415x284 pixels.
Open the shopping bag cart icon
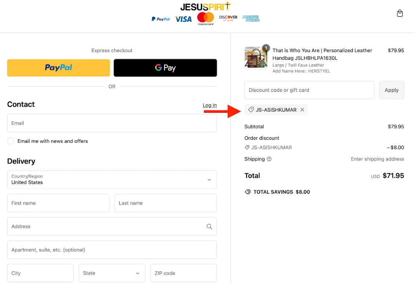coord(399,14)
